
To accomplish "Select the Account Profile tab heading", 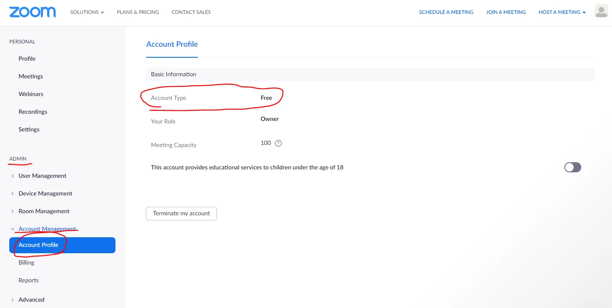I will tap(172, 44).
